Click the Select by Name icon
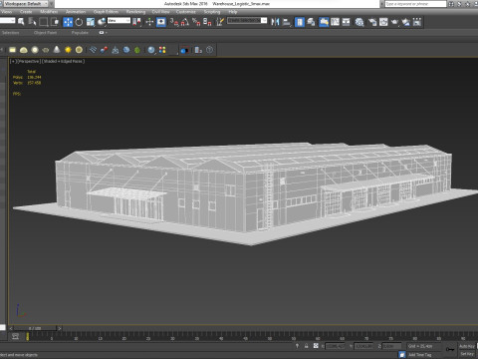Viewport: 478px width, 359px height. coord(32,22)
